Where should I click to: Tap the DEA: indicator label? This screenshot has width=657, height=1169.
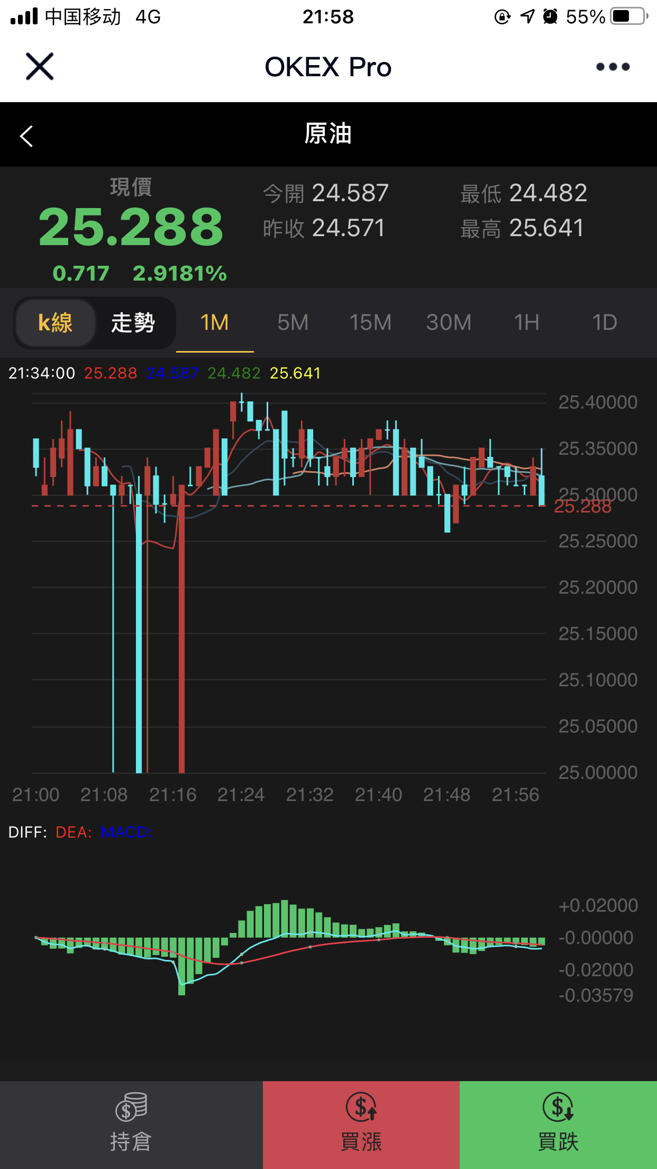74,832
